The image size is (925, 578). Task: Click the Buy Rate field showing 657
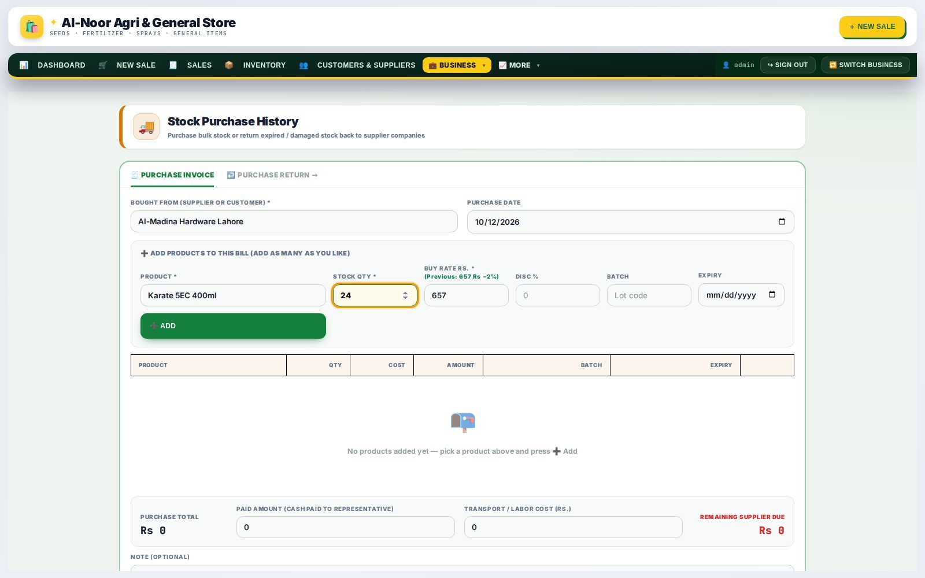tap(466, 295)
